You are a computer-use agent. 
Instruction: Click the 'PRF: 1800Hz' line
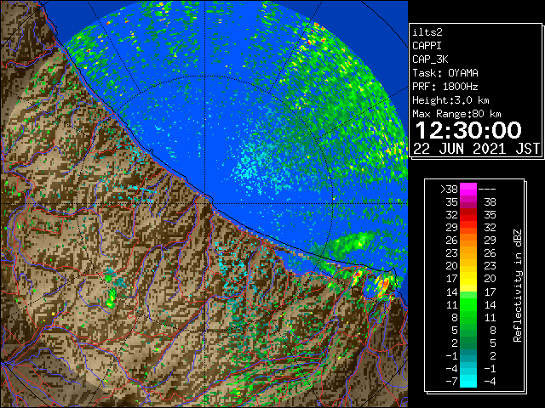point(445,87)
